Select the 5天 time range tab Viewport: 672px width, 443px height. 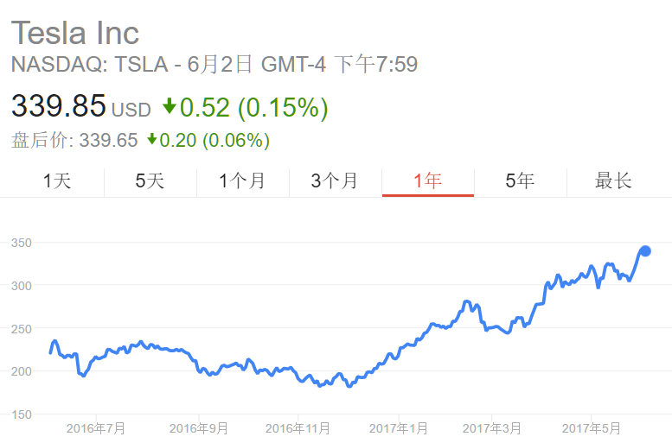[x=150, y=181]
